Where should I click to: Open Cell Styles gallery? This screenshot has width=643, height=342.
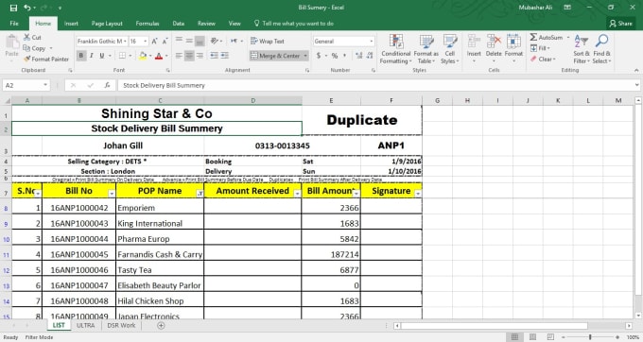(450, 49)
